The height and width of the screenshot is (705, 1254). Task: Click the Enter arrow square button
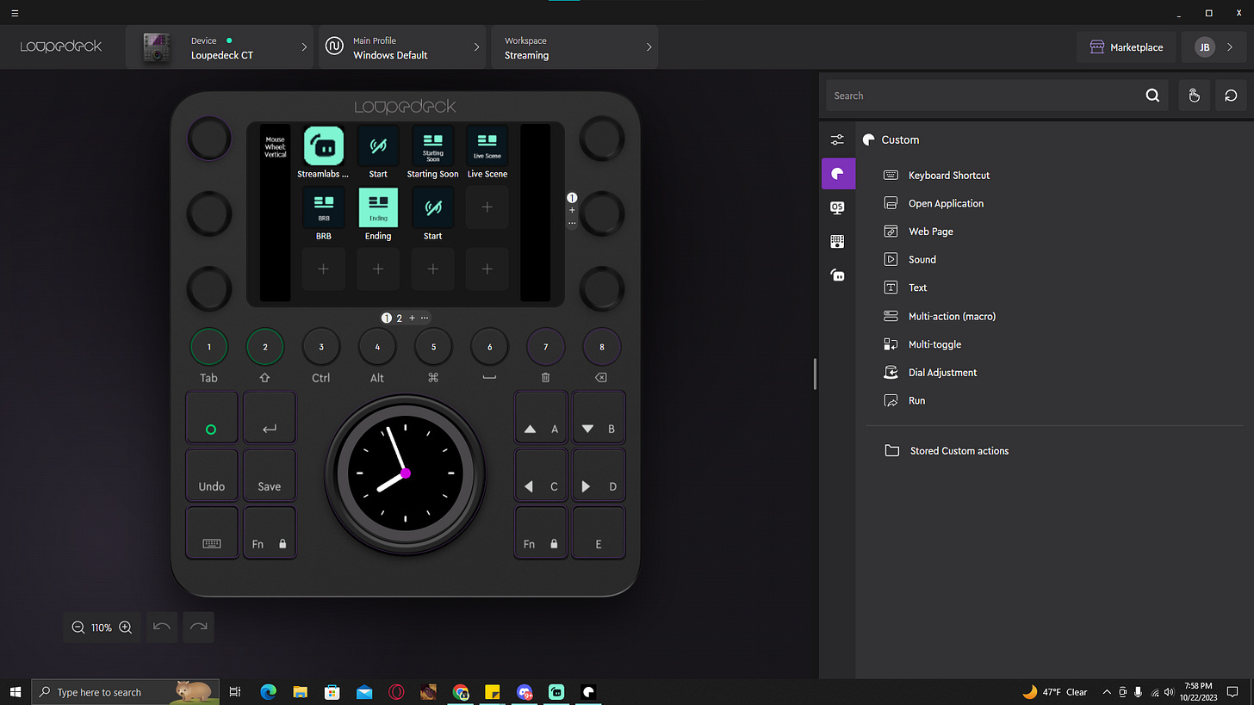270,417
